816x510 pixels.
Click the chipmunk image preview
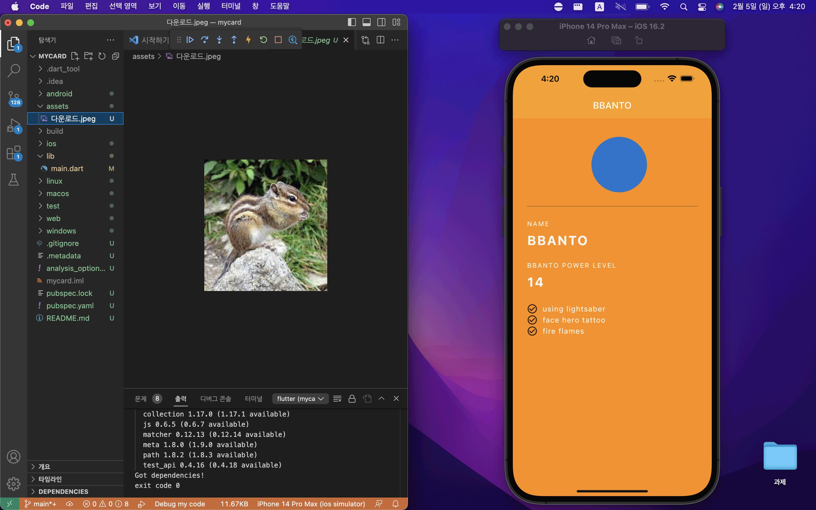(x=266, y=225)
